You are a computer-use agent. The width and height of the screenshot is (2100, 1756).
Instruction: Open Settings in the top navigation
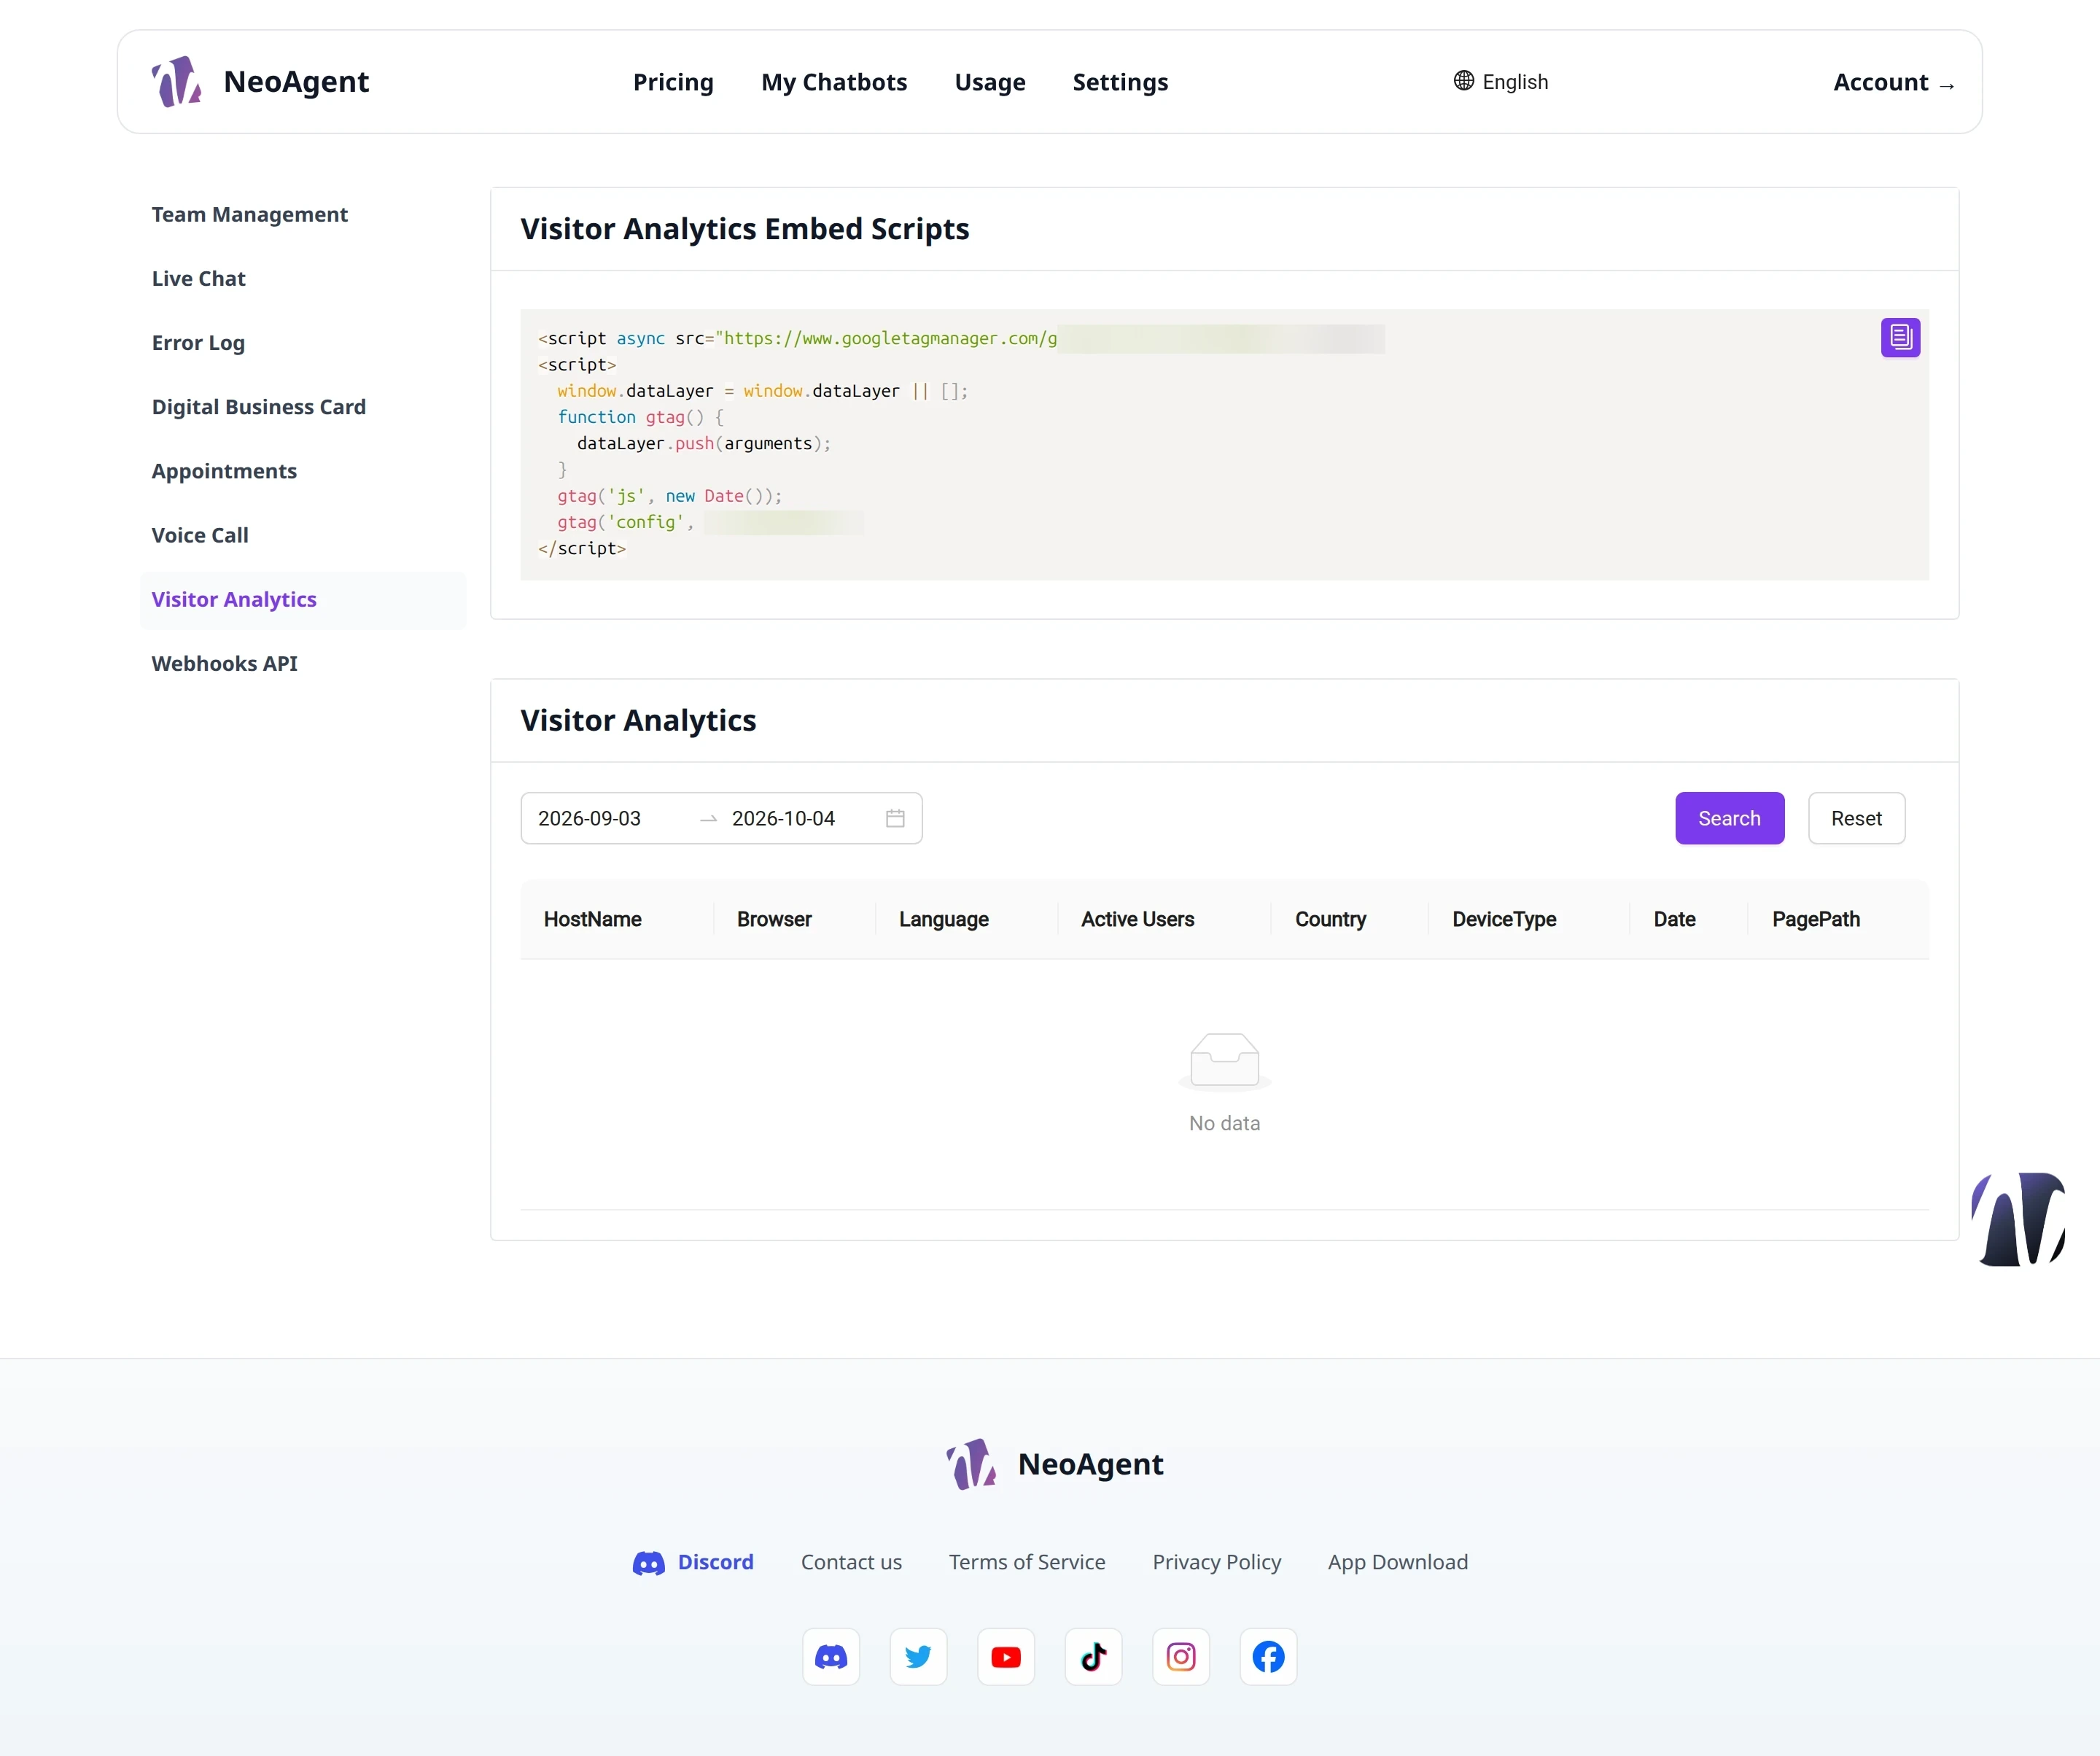(x=1120, y=82)
